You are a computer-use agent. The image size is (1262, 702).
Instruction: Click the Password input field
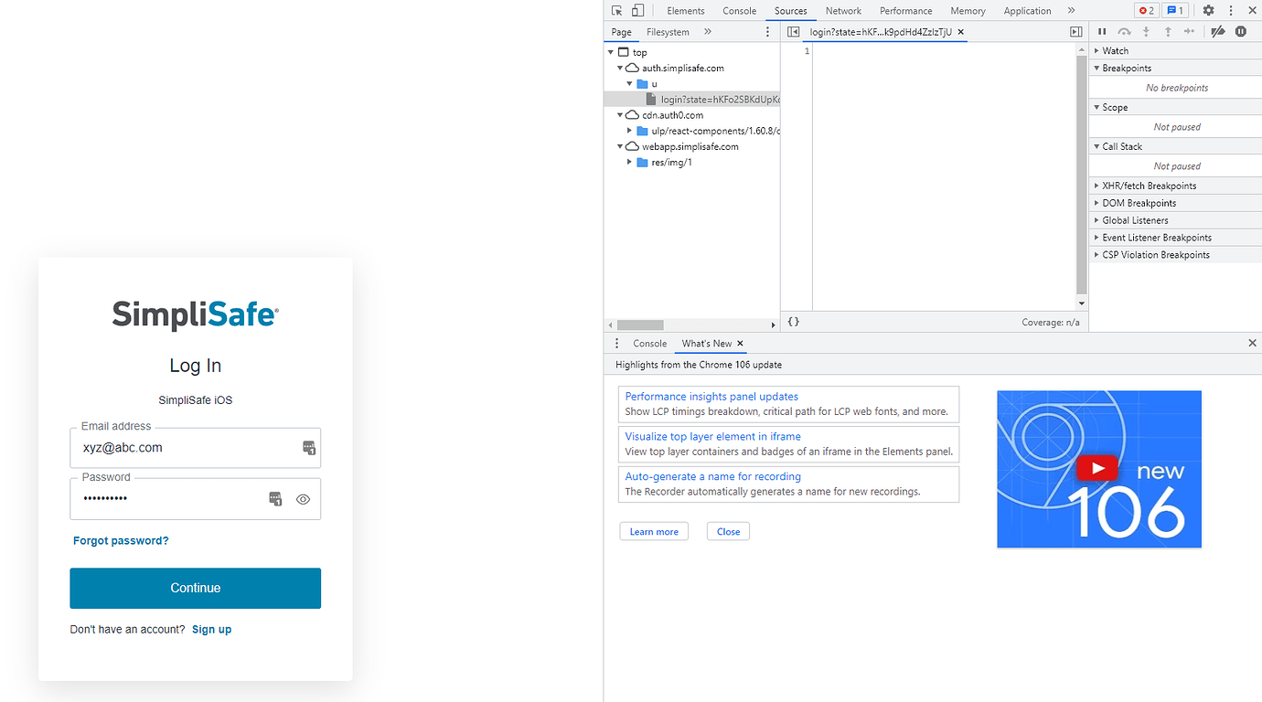pyautogui.click(x=196, y=499)
